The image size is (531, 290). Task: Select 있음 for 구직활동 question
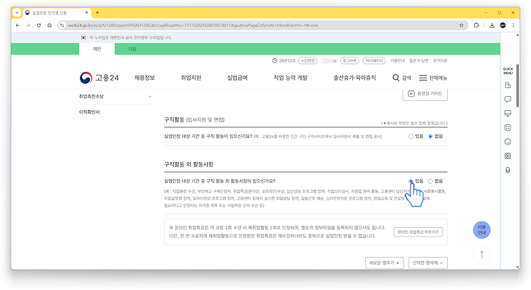[x=411, y=137]
